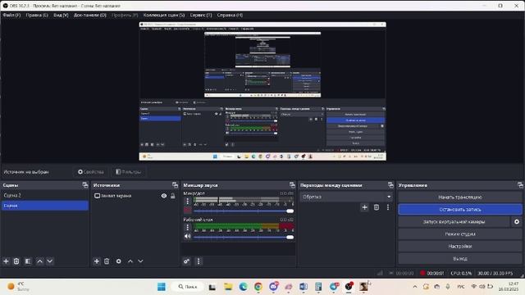Image resolution: width=525 pixels, height=295 pixels.
Task: Open the View menu
Action: point(61,15)
